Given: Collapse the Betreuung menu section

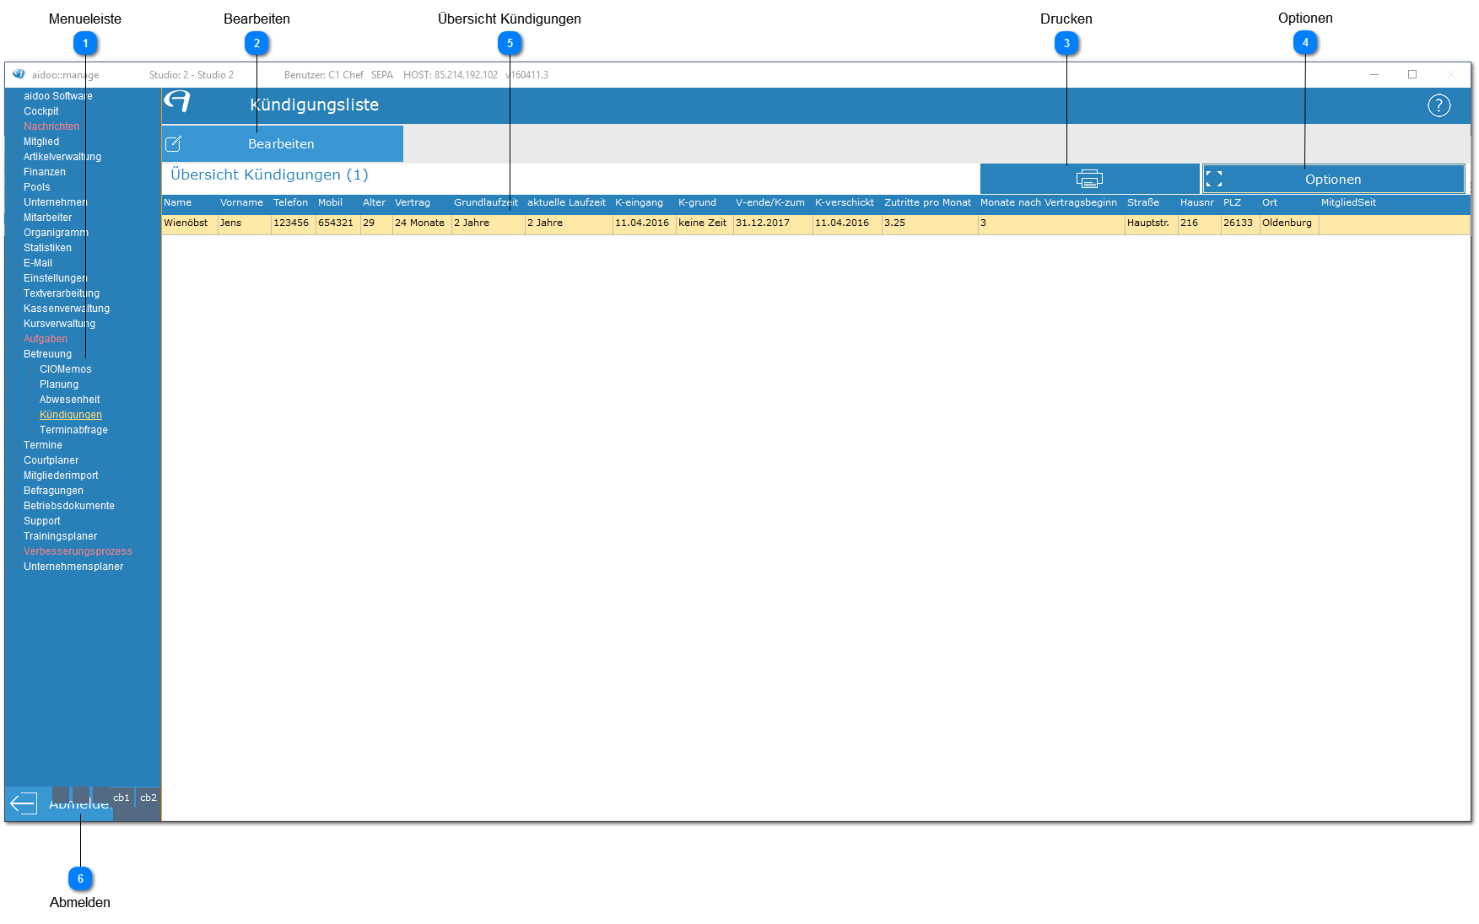Looking at the screenshot, I should point(48,354).
